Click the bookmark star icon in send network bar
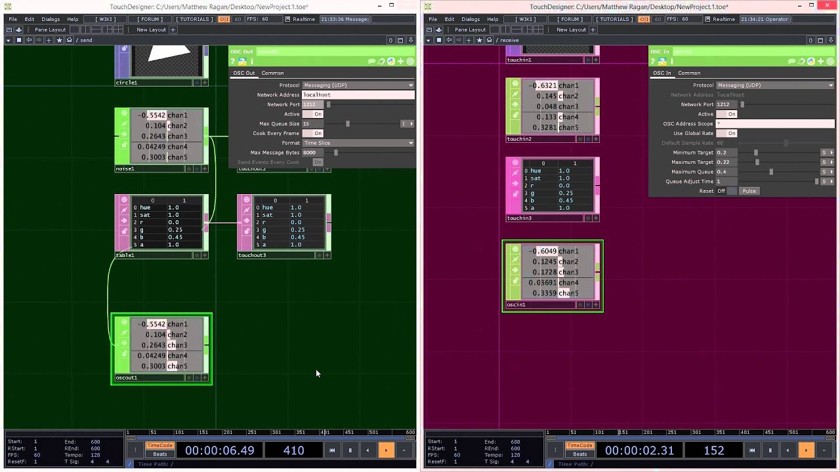 [59, 40]
